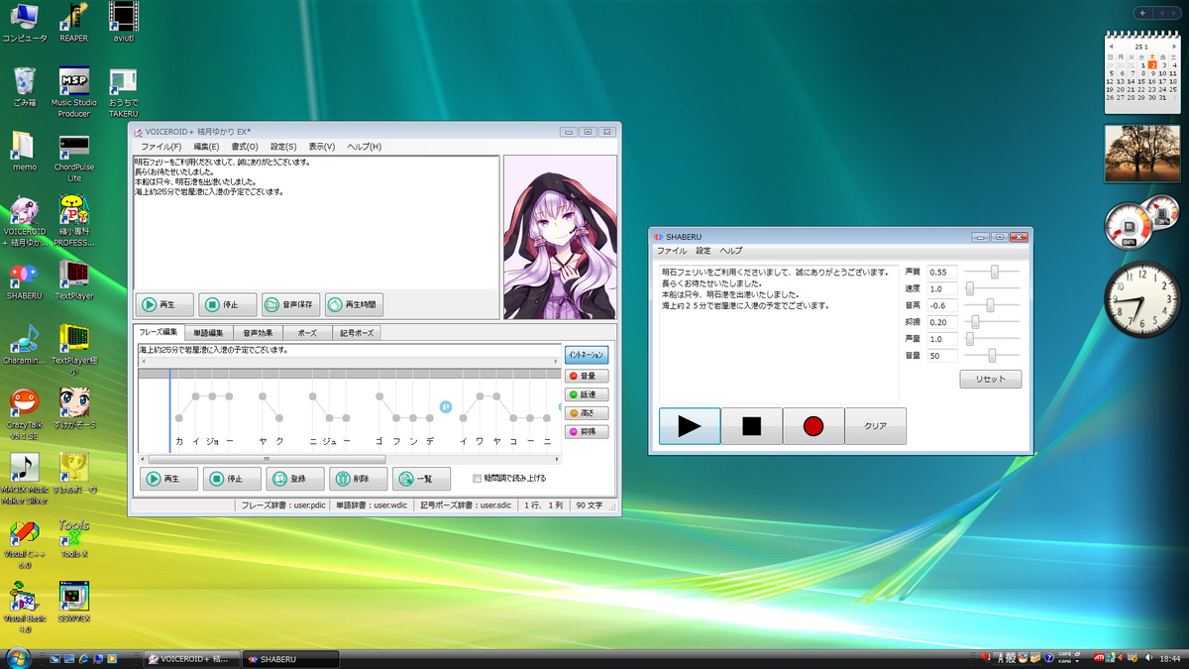Viewport: 1189px width, 669px height.
Task: Open VOICEROID 設定(S) menu
Action: coord(283,147)
